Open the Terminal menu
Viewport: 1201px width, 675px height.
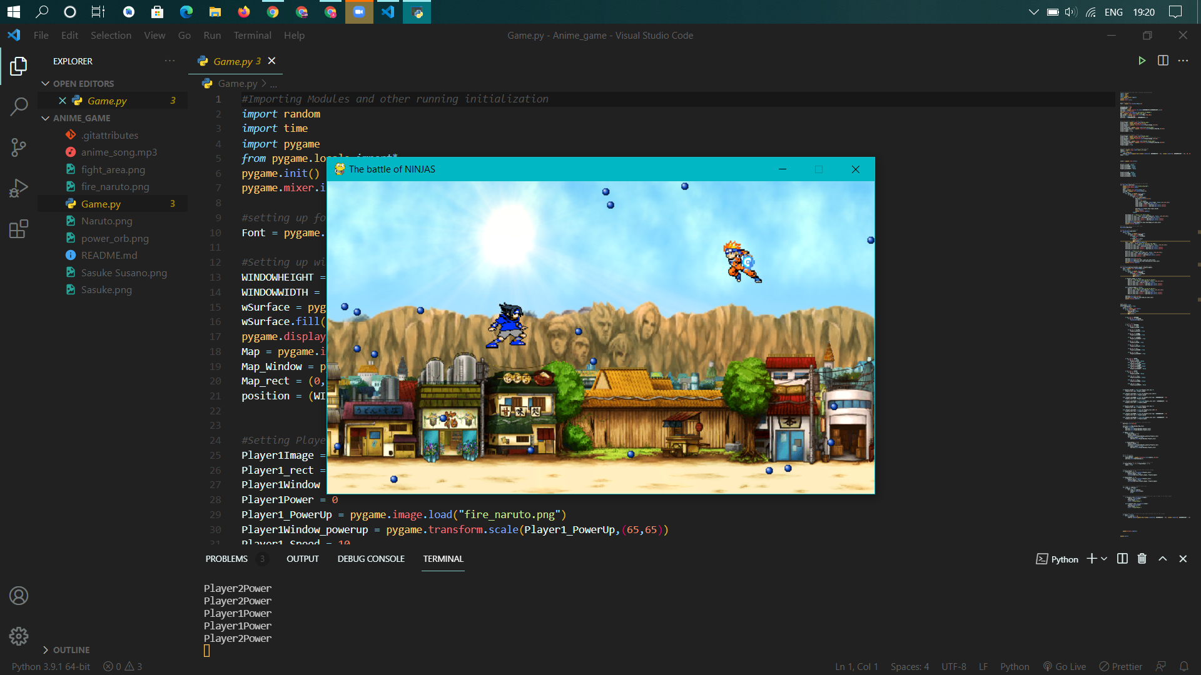[x=252, y=36]
